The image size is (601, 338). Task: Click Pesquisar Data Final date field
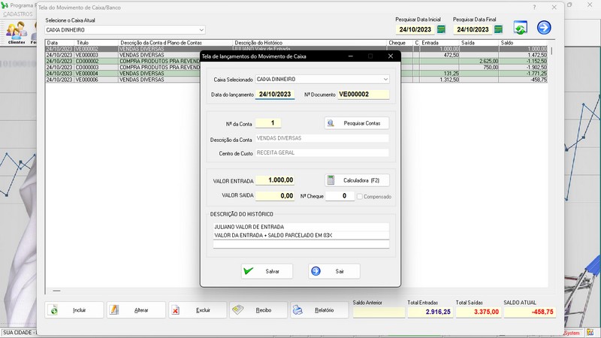(x=473, y=29)
